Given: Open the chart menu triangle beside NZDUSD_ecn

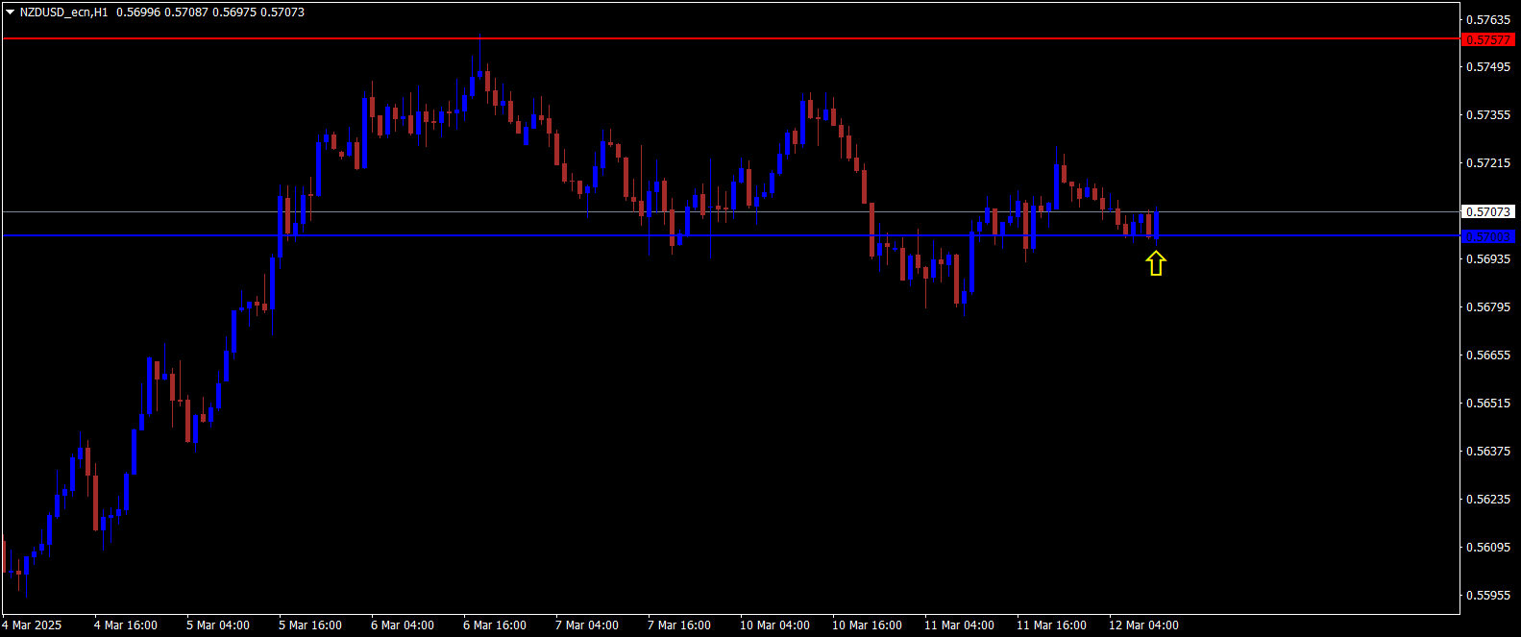Looking at the screenshot, I should 10,12.
